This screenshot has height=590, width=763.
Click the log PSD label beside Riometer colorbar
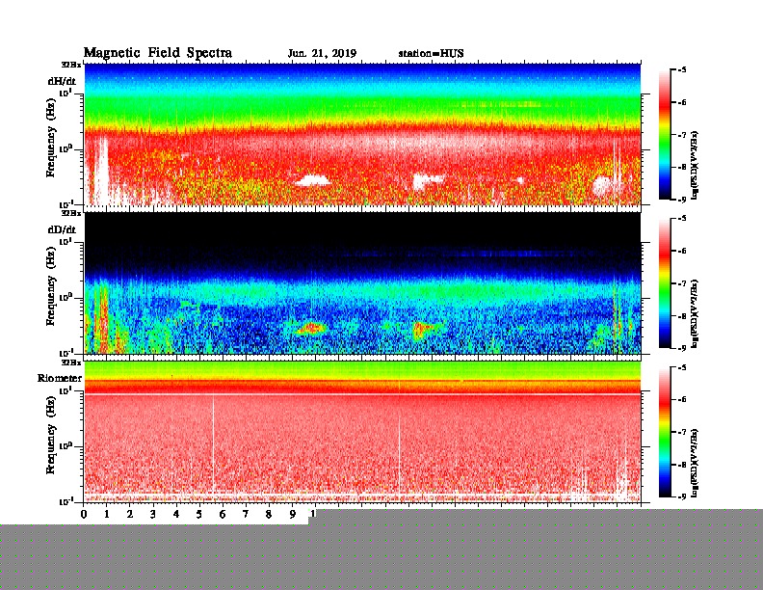coord(695,463)
